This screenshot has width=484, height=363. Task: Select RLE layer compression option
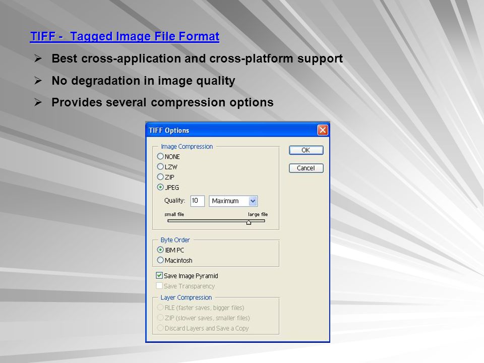(160, 308)
